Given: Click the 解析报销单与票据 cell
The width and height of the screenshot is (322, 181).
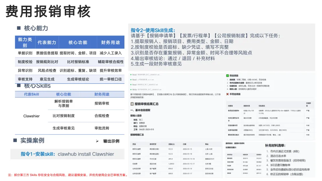Looking at the screenshot, I should [63, 104].
